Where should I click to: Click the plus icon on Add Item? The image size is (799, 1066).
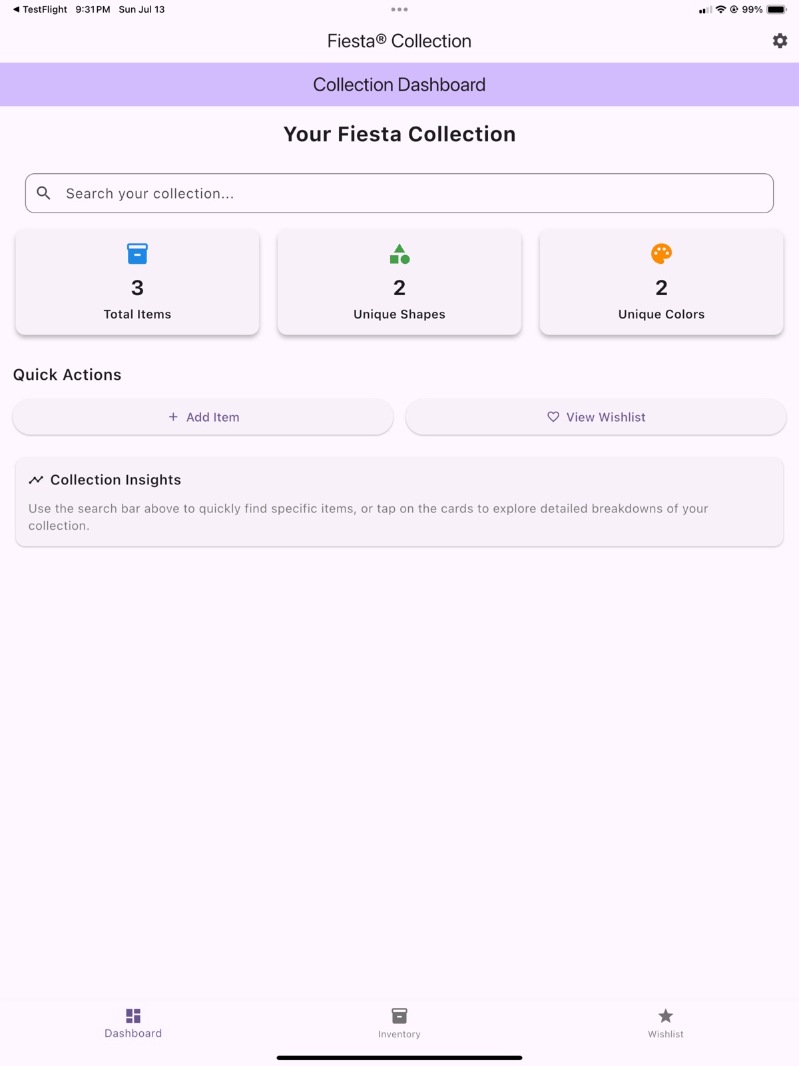[x=173, y=416]
